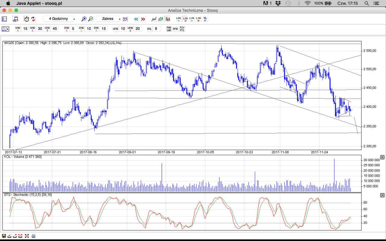The width and height of the screenshot is (386, 241).
Task: Print the chart using printer icon
Action: 33,236
